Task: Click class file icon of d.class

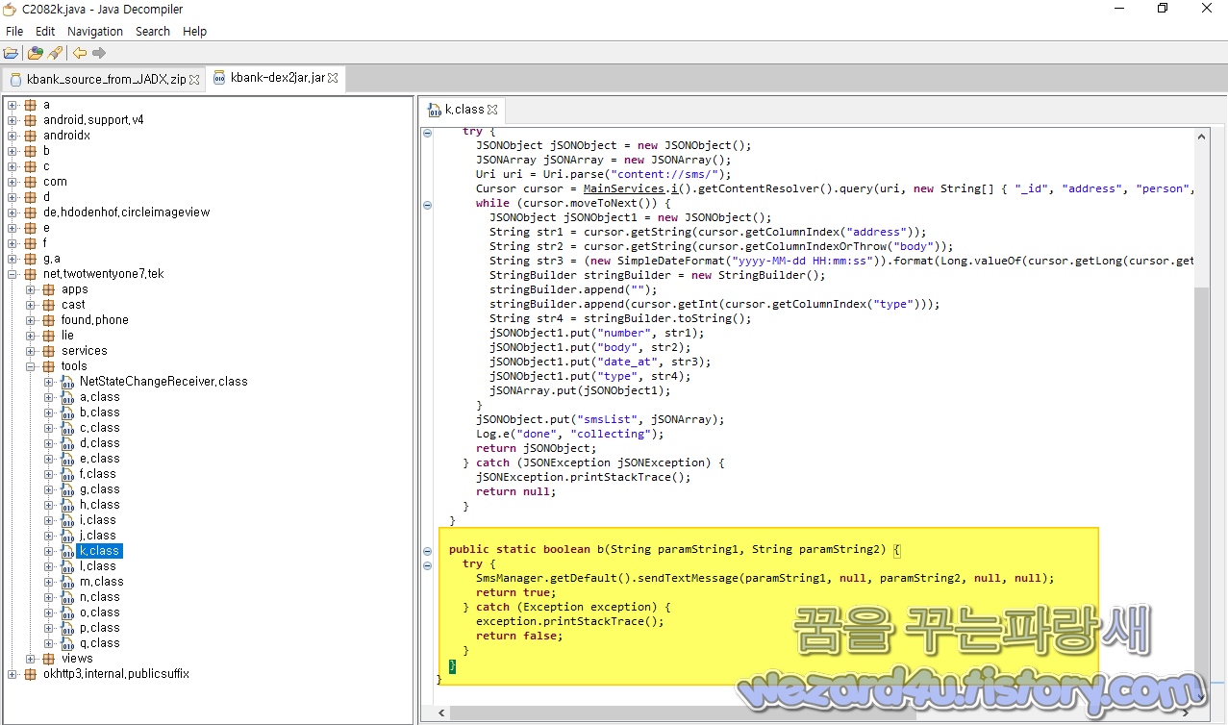Action: (67, 443)
